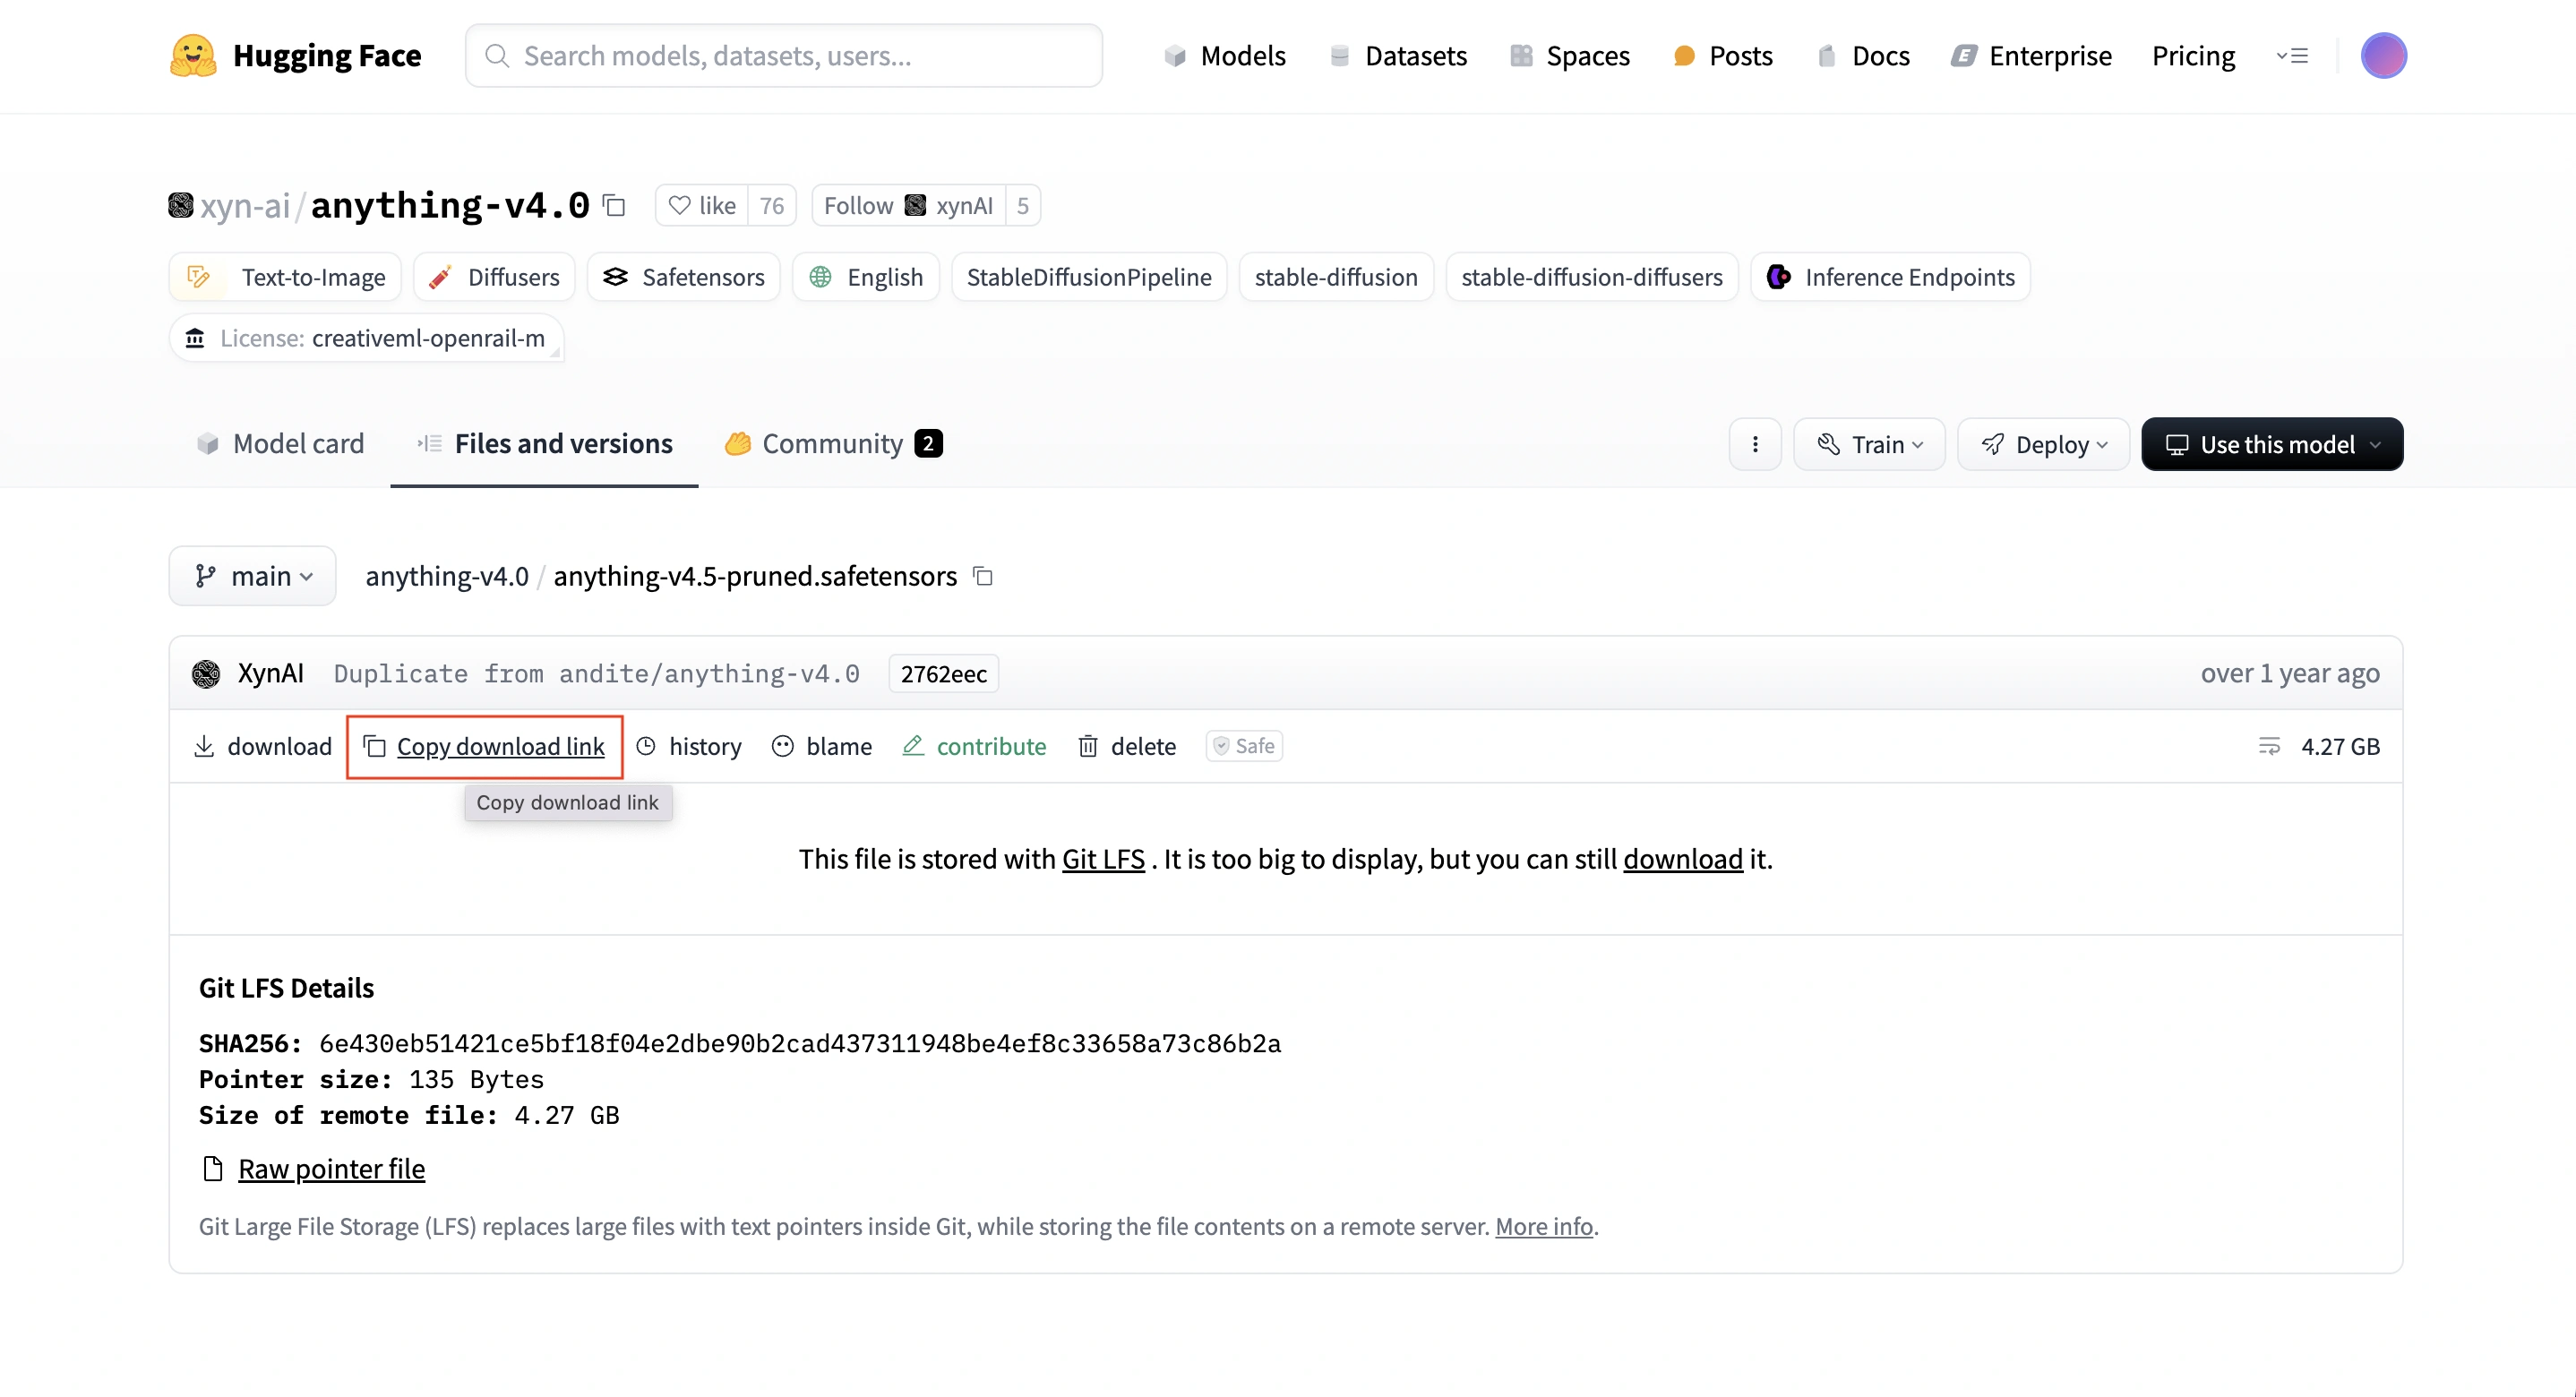
Task: Click the stable-diffusion-diffusers tag
Action: coord(1592,277)
